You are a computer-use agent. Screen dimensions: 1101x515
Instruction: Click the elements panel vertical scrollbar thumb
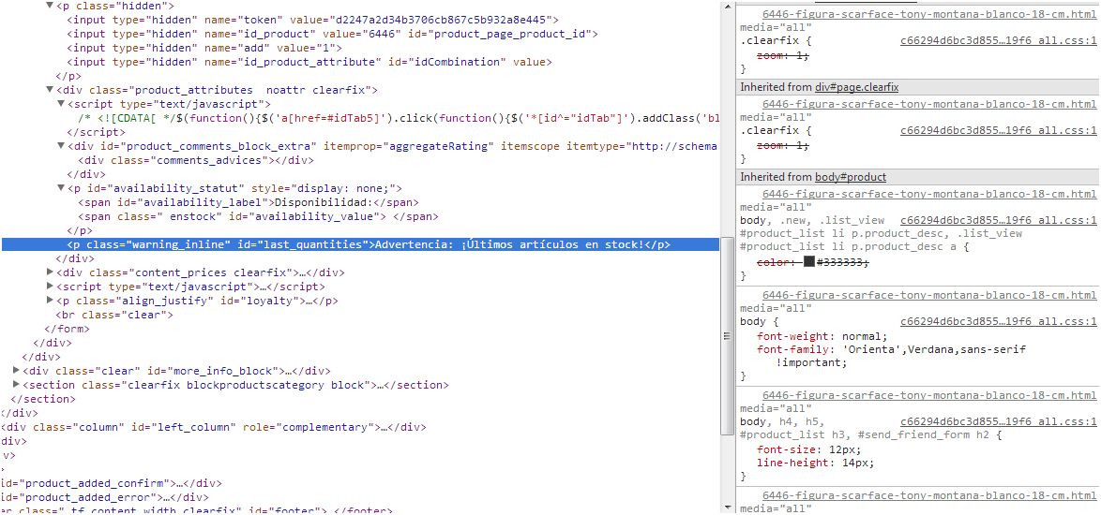pyautogui.click(x=727, y=336)
